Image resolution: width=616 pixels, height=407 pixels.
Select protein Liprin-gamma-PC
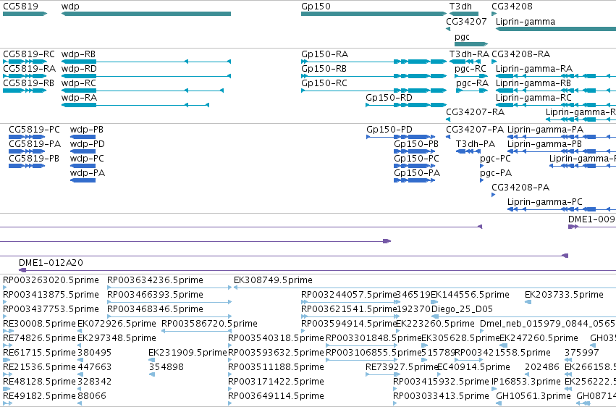click(562, 209)
